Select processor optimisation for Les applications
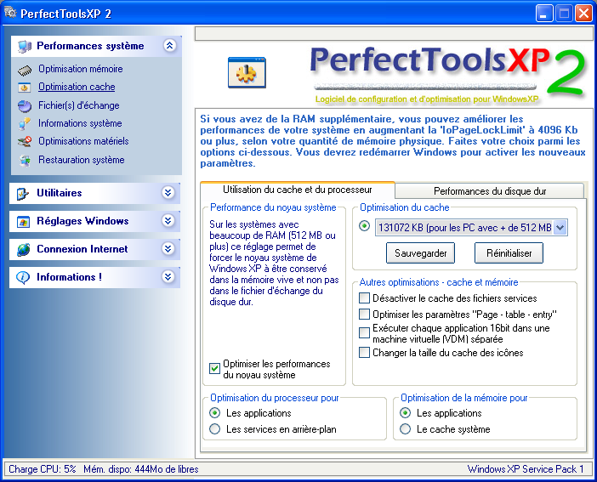 (x=215, y=413)
